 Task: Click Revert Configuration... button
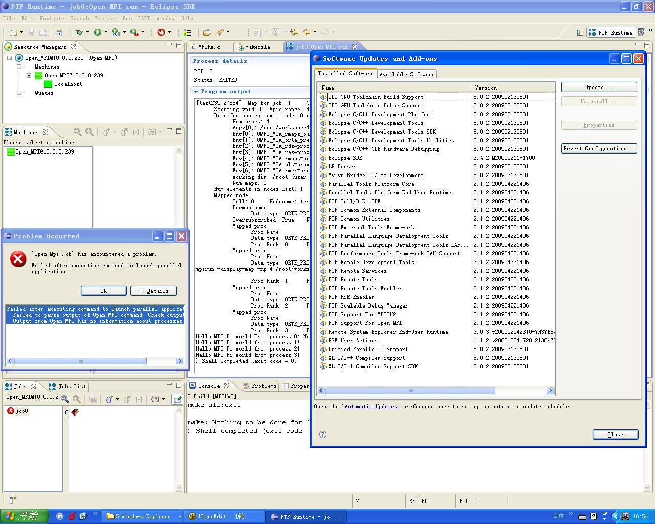coord(599,148)
